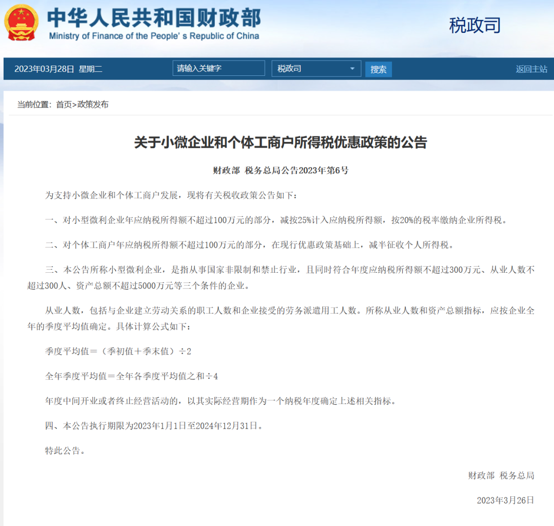Click the paragraph starting 年度中间开业或者终止经营活动的

pos(221,401)
